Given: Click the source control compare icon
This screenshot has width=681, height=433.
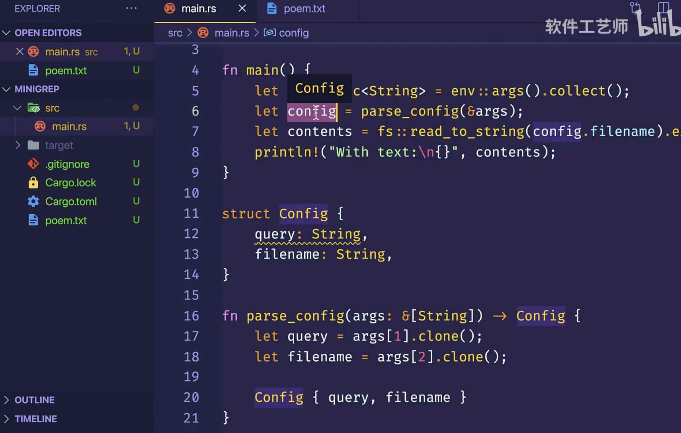Looking at the screenshot, I should click(x=636, y=8).
